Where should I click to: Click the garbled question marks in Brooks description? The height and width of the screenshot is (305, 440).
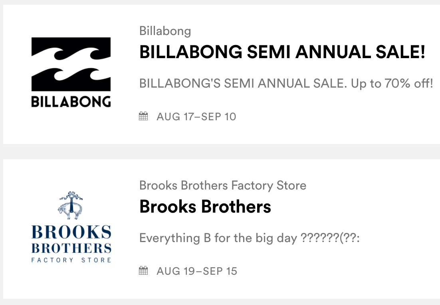(x=330, y=238)
